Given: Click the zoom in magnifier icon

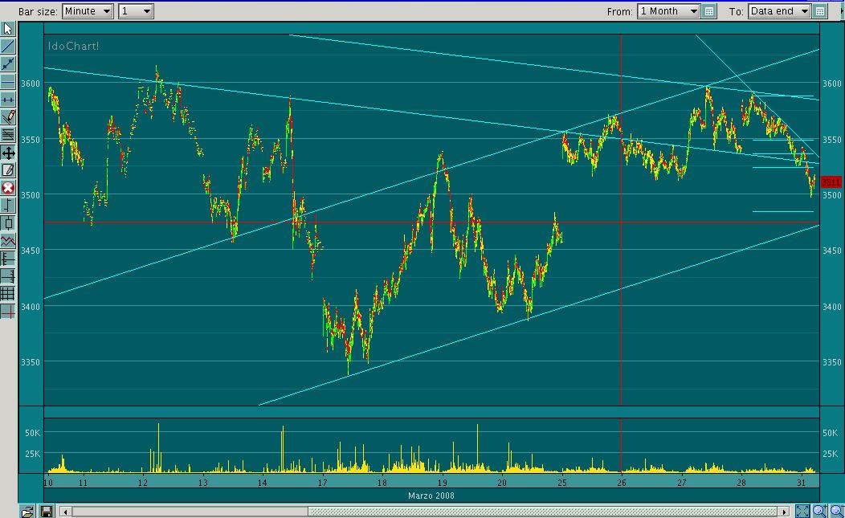Looking at the screenshot, I should (819, 511).
